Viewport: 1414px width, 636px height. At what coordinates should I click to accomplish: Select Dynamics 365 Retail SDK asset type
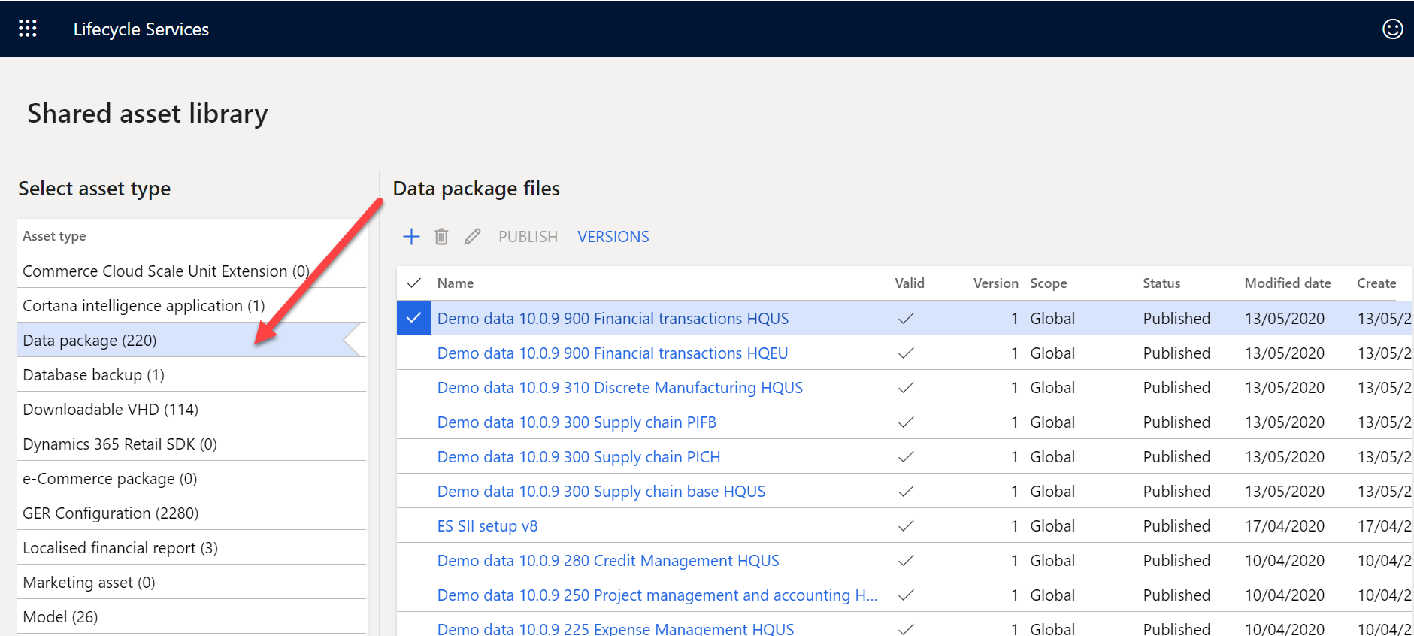tap(192, 444)
